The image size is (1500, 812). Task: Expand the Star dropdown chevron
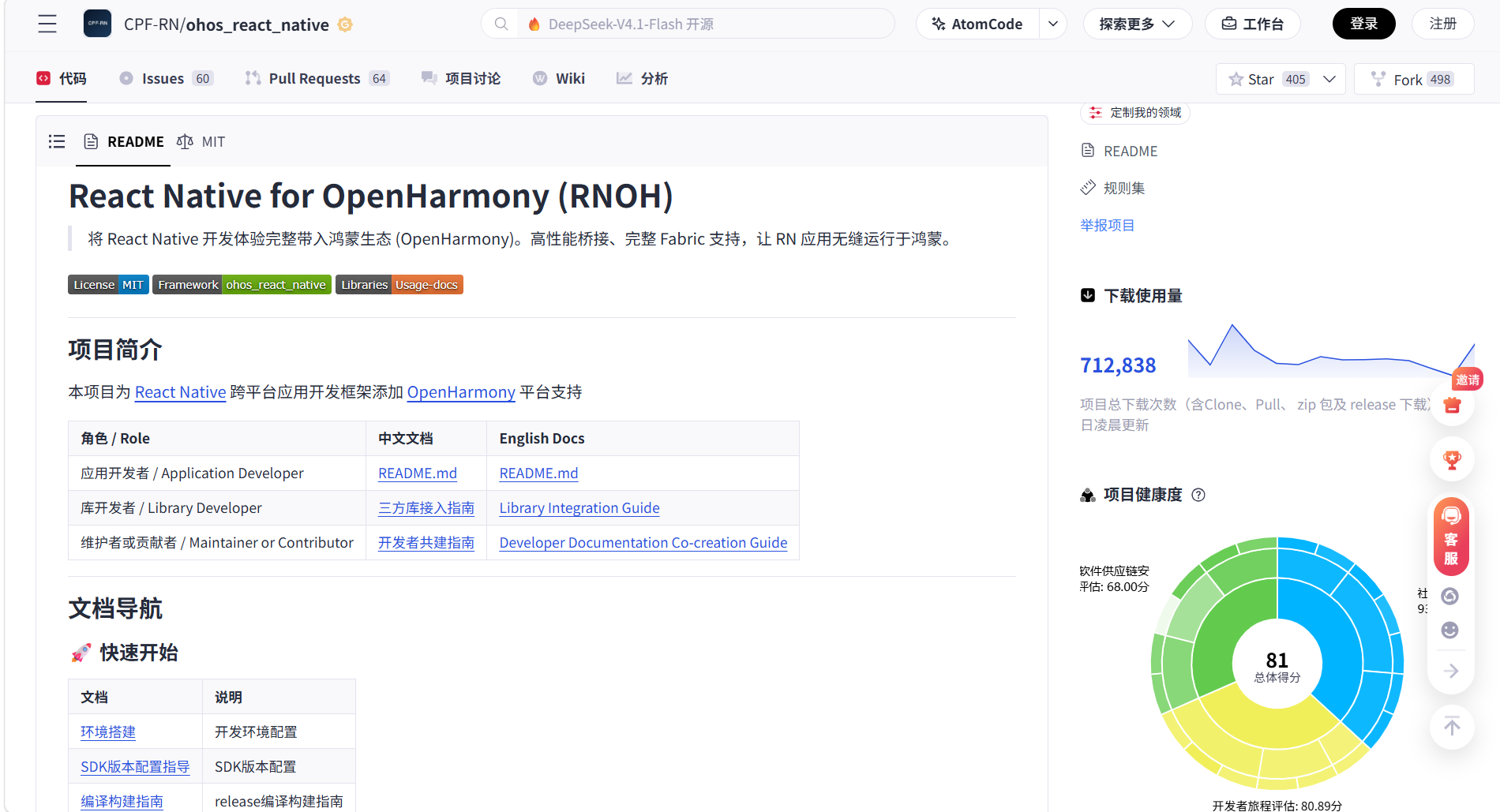point(1329,79)
